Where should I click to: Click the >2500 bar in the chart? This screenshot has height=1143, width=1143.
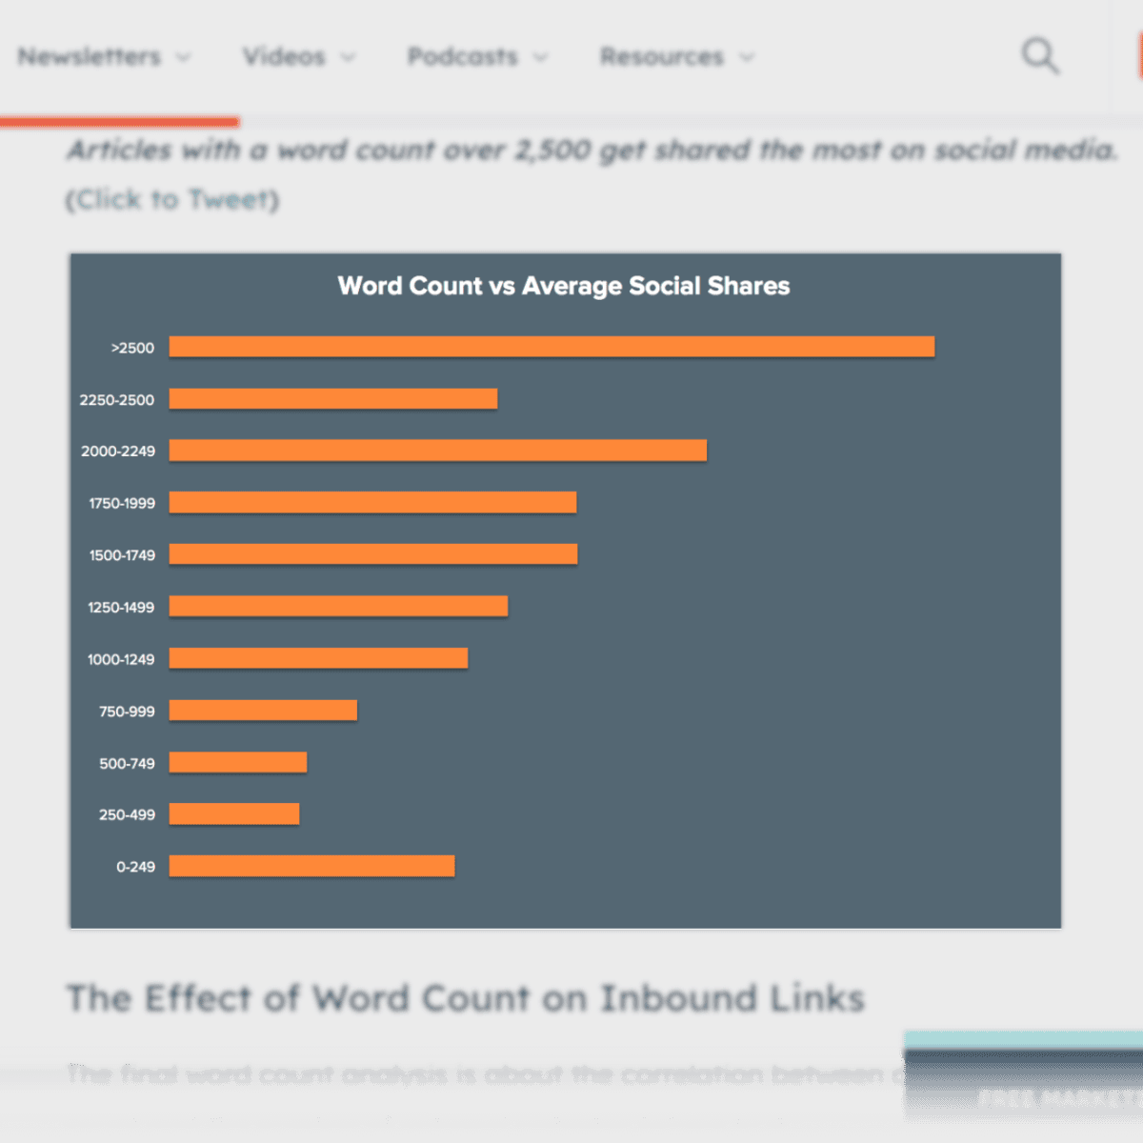551,347
